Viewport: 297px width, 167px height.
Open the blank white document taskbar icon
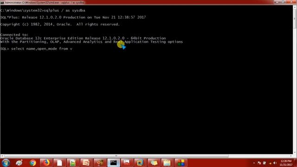(x=59, y=163)
